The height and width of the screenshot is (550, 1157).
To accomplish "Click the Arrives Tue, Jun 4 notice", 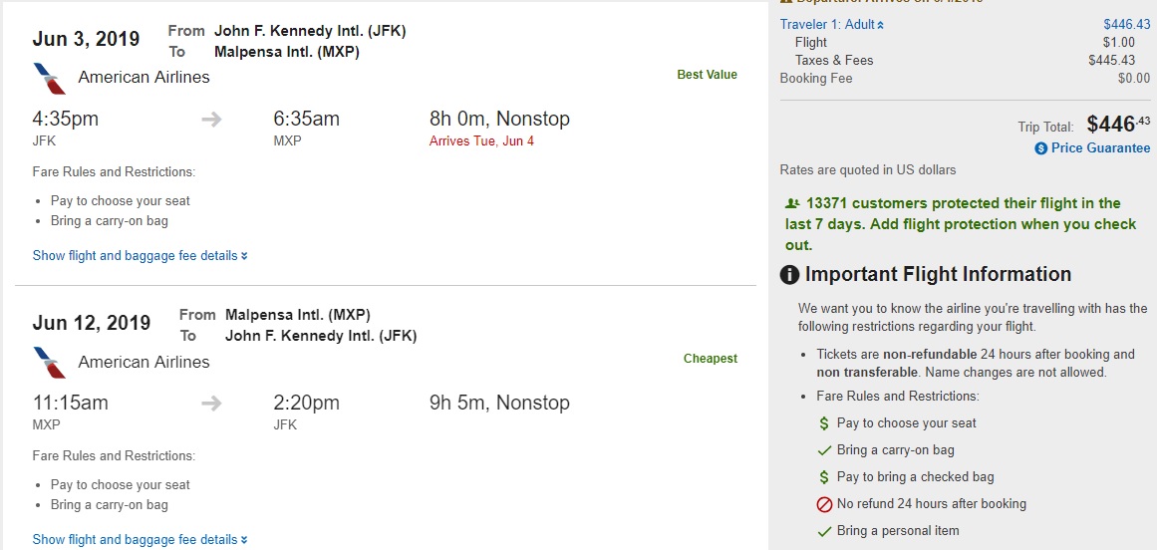I will [x=481, y=141].
